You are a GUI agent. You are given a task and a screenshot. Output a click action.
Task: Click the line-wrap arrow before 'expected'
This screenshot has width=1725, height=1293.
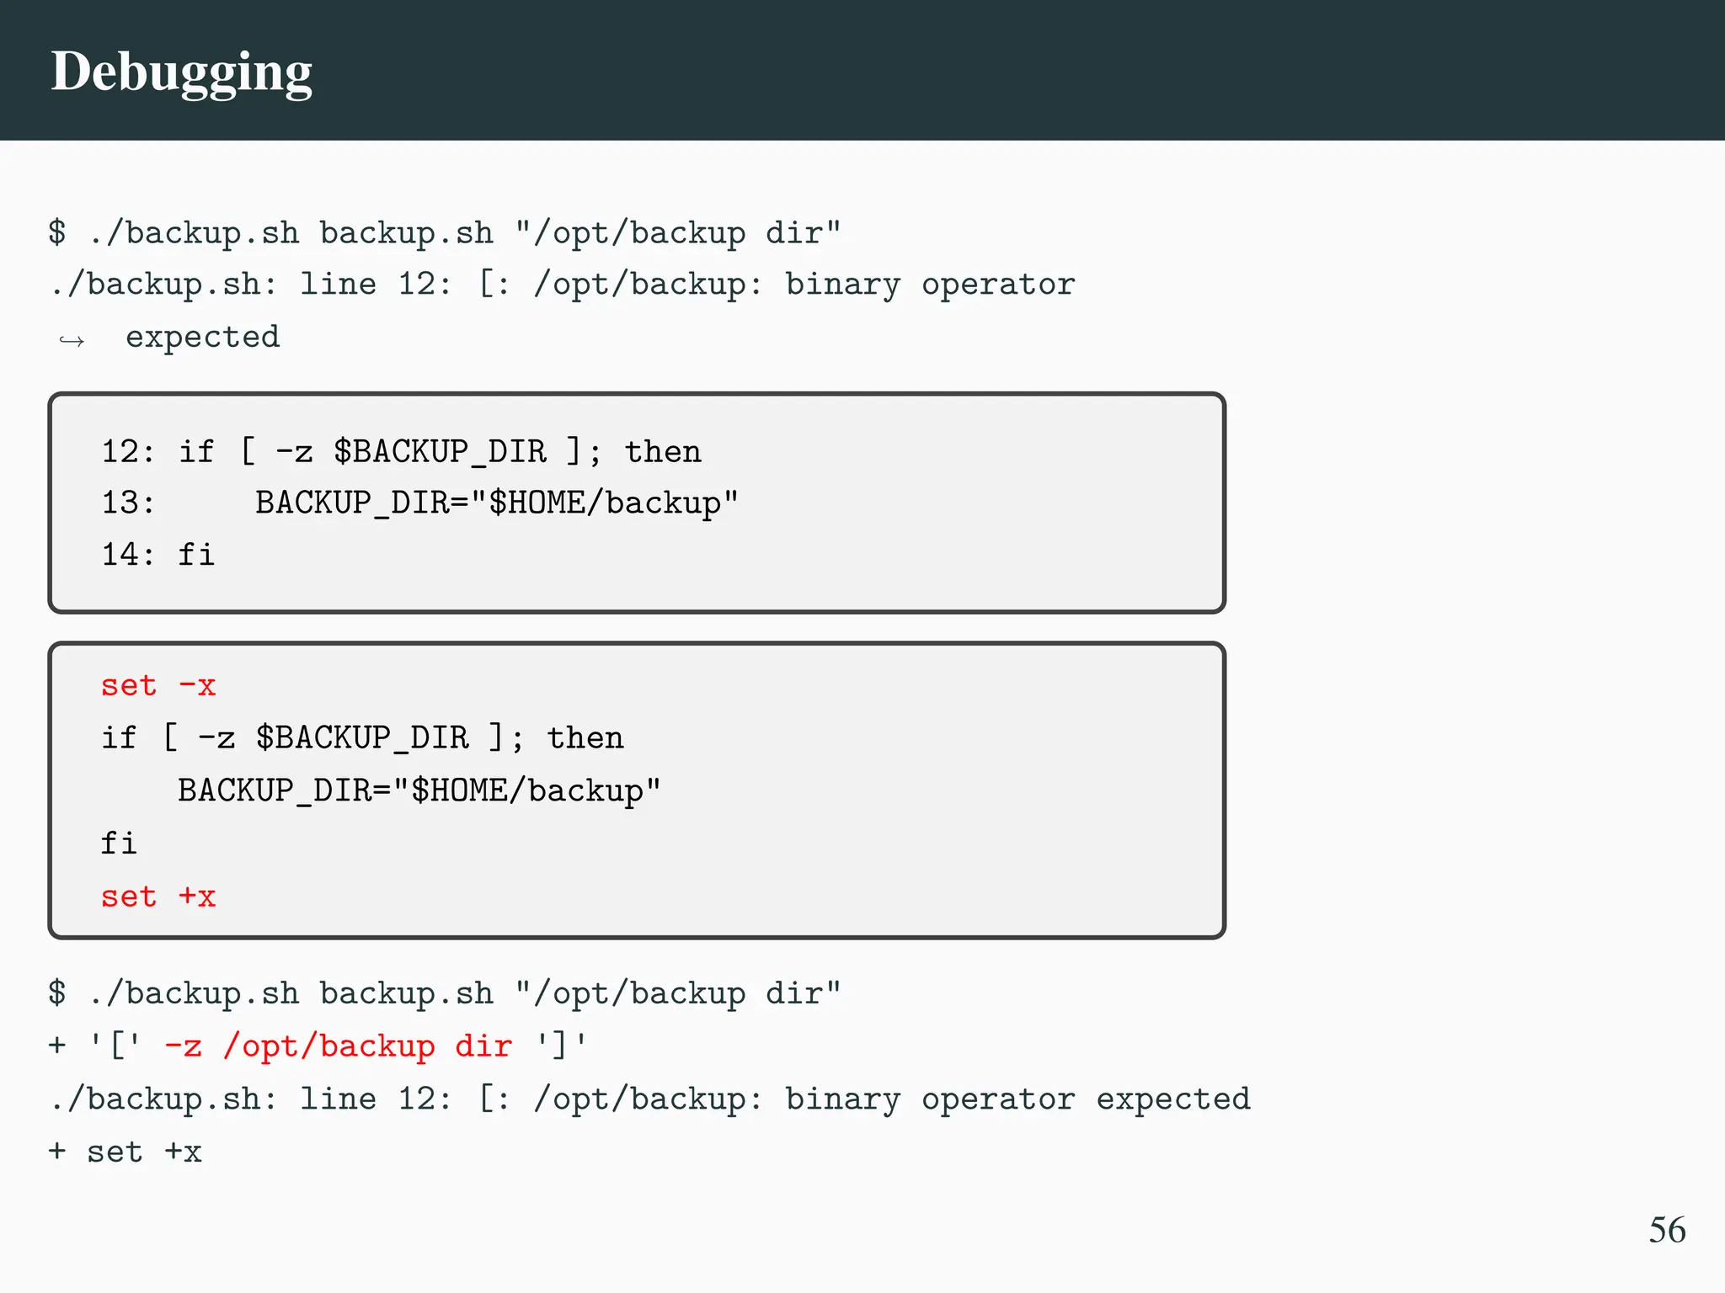click(x=72, y=340)
